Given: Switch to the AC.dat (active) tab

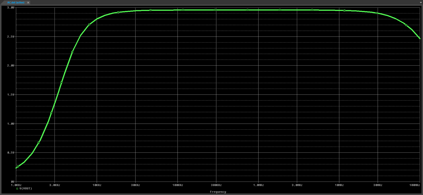Looking at the screenshot, I should coord(15,2).
